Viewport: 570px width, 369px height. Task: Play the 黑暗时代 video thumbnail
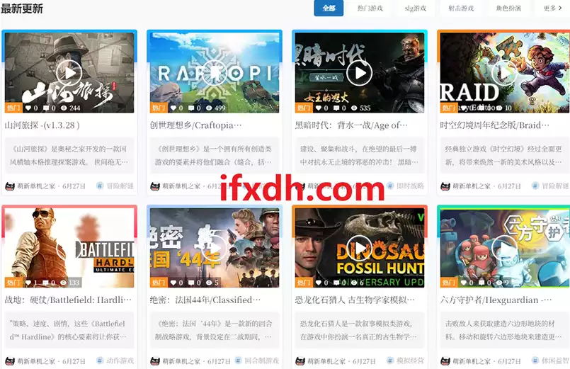[359, 73]
